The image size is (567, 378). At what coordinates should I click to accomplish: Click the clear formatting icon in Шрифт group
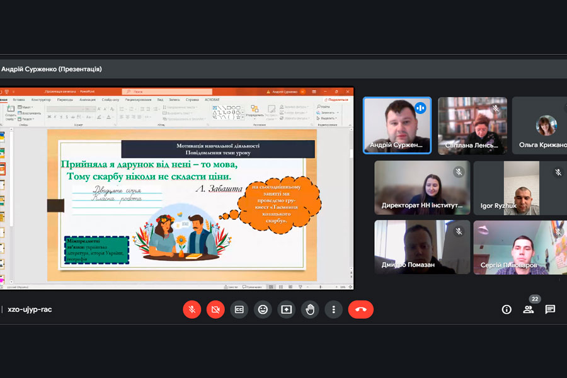pyautogui.click(x=112, y=109)
